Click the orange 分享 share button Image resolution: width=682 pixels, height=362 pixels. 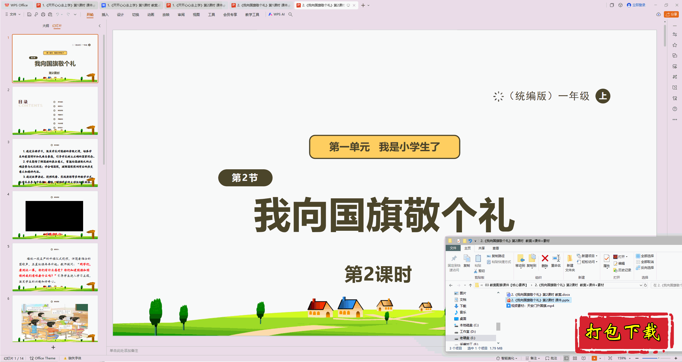pyautogui.click(x=671, y=14)
